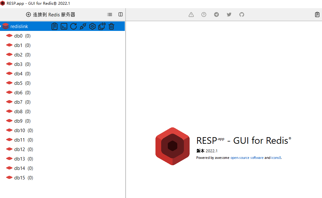Click the RESP.app window title bar icon
Screen dimensions: 322x198
[3, 3]
